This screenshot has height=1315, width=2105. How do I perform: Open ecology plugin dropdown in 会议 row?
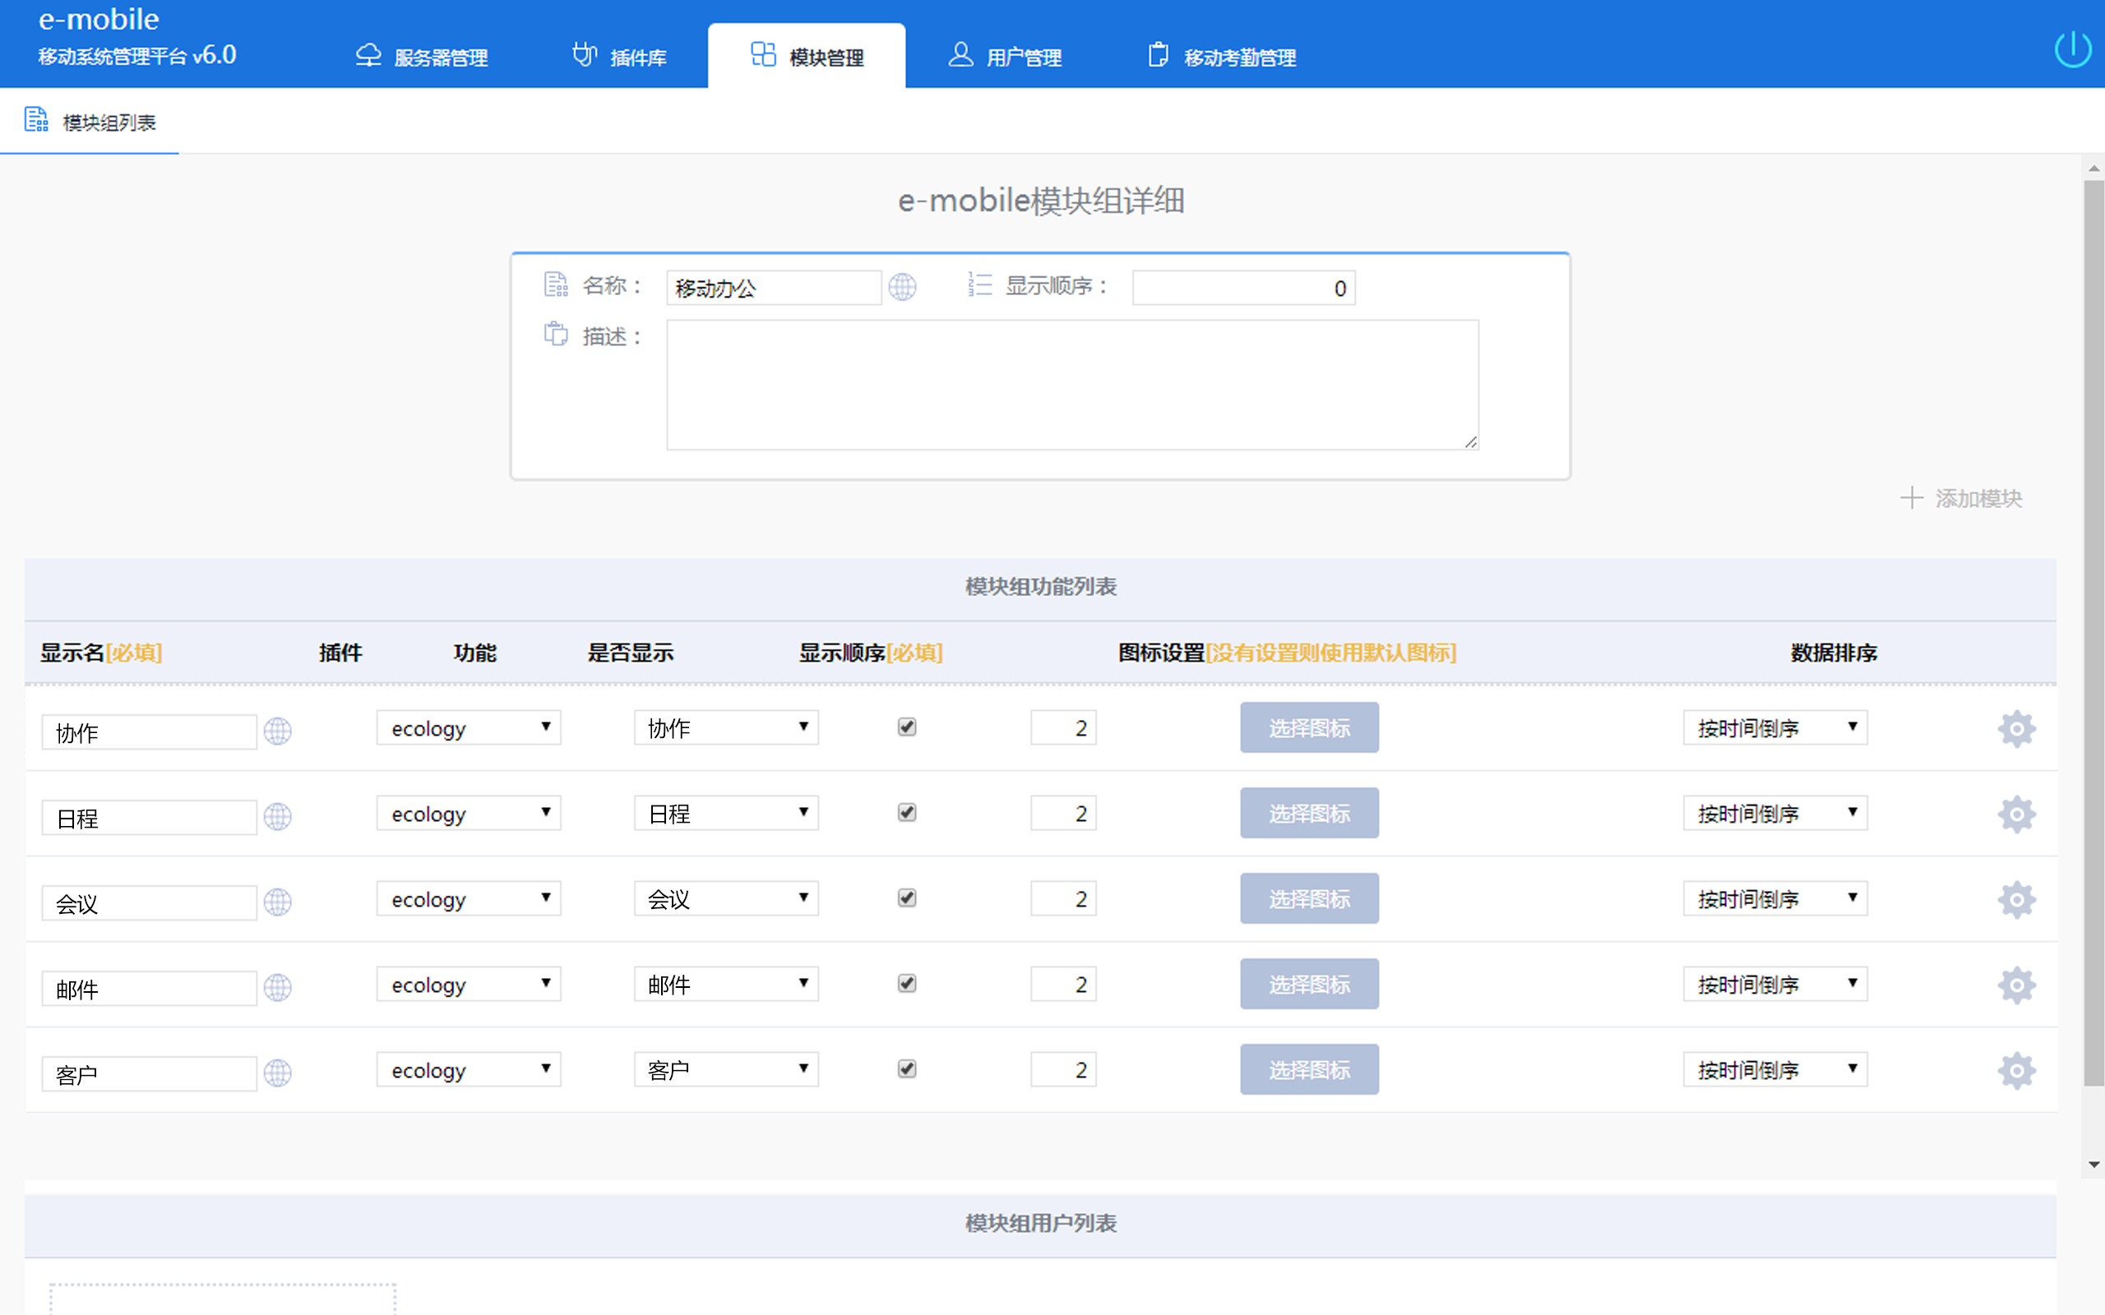coord(469,898)
